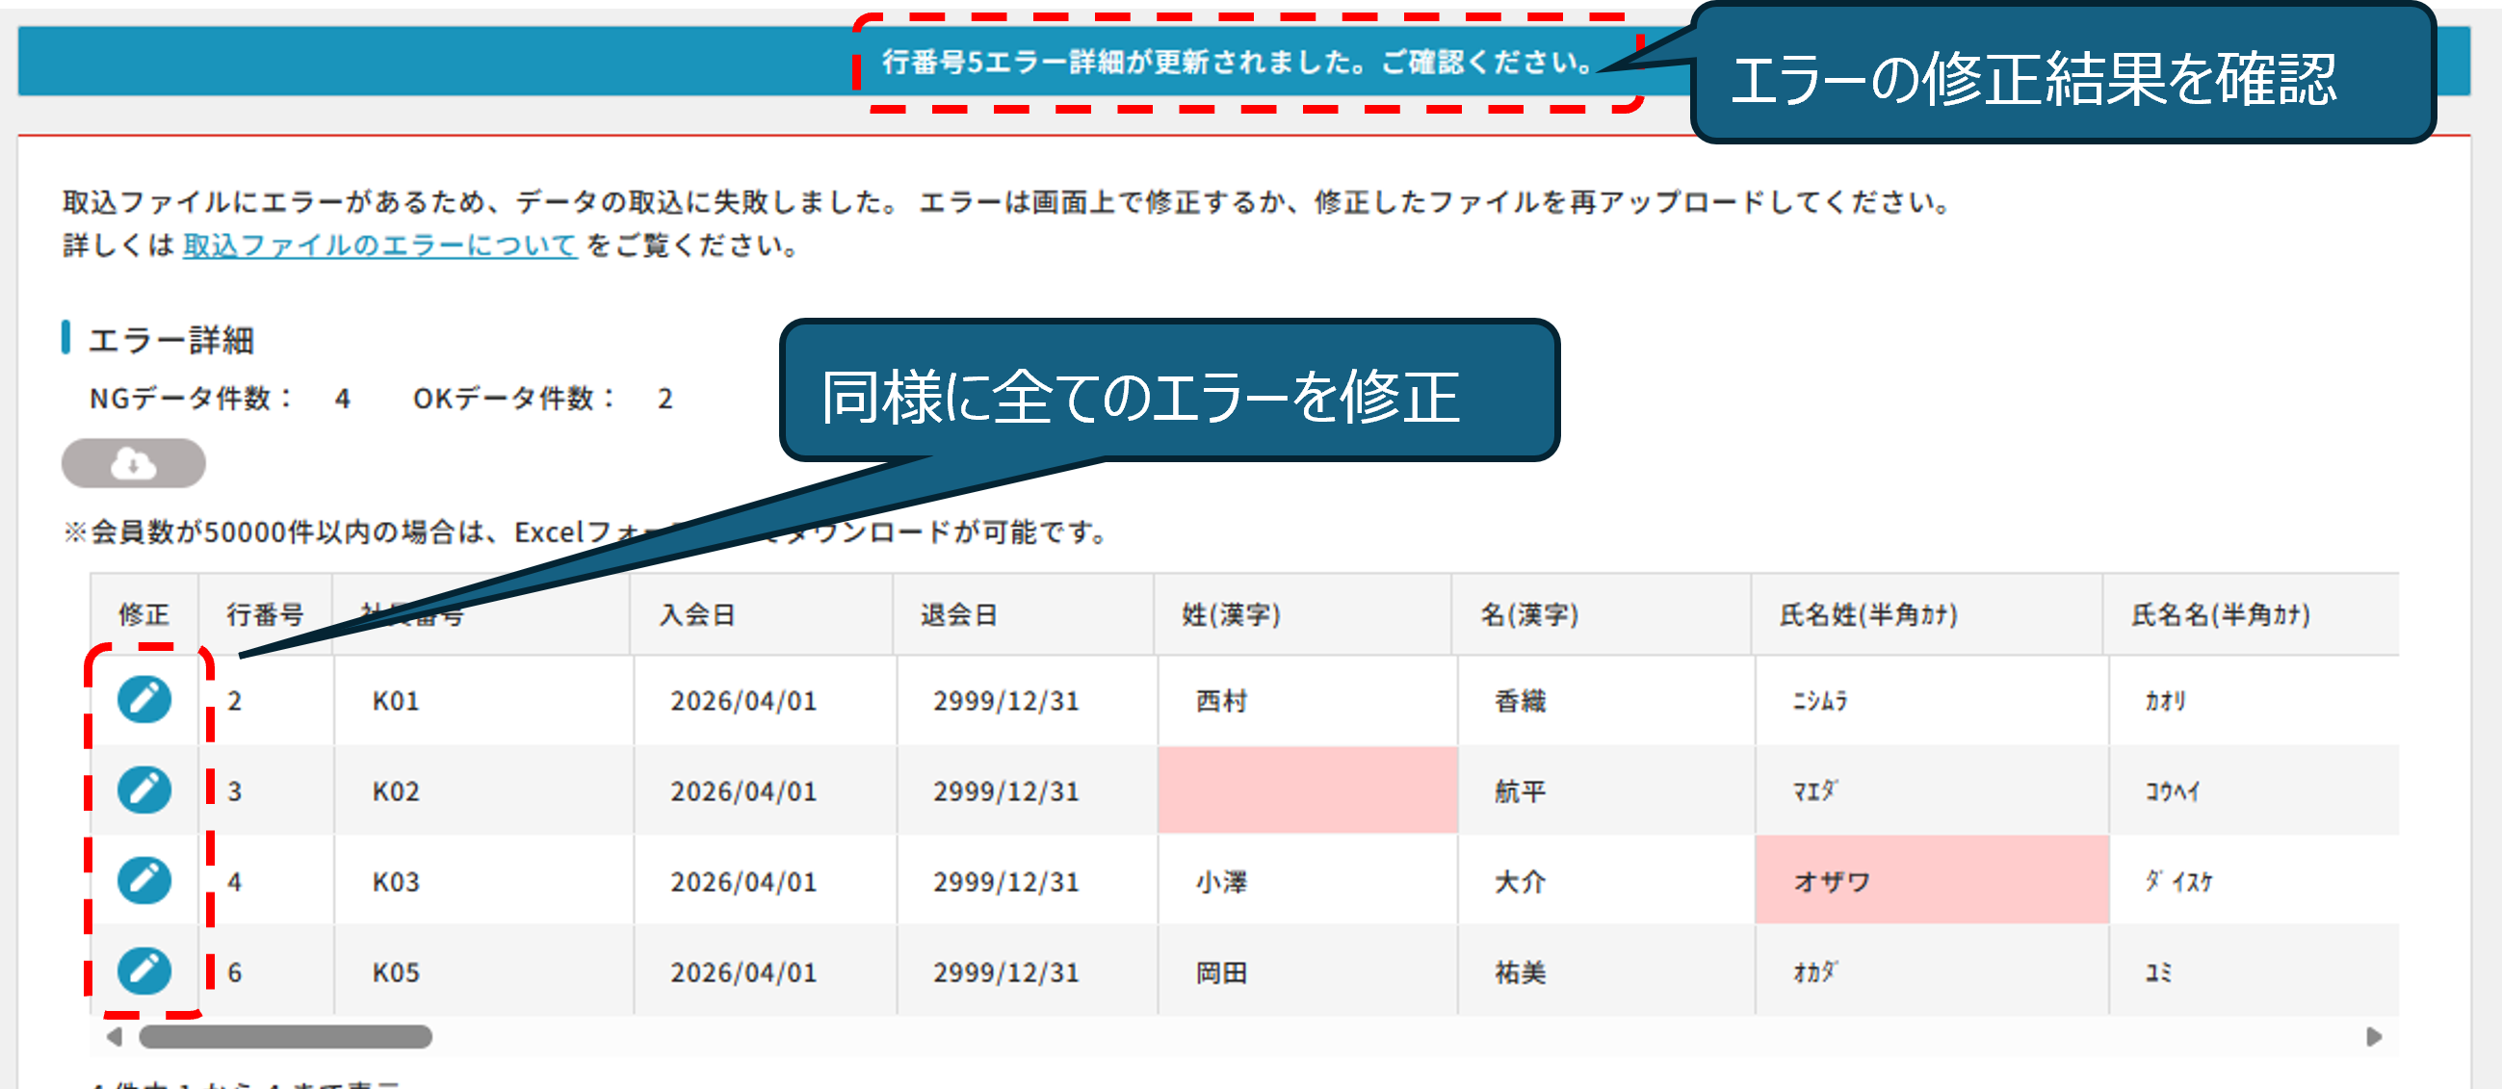
Task: Click the empty pink 姓 cell in row 3
Action: (1306, 790)
